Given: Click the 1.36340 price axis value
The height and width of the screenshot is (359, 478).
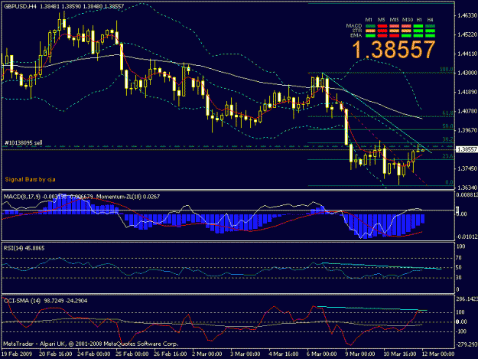Looking at the screenshot, I should click(x=467, y=188).
